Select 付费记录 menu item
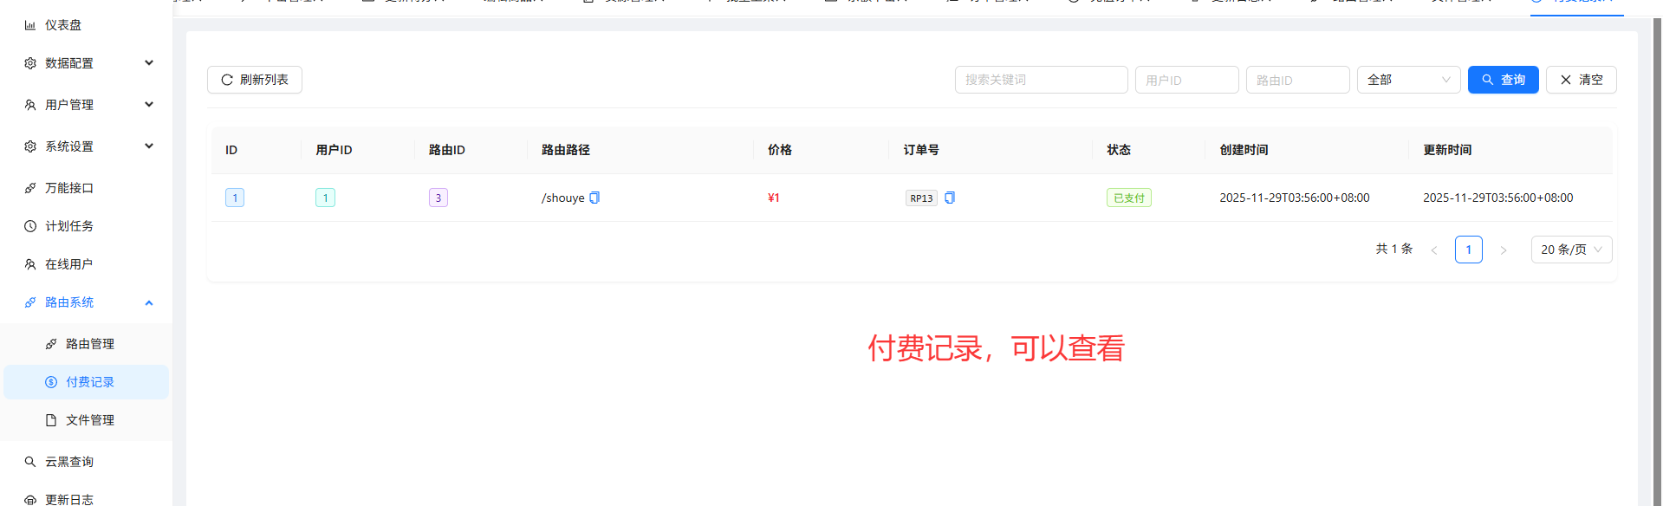This screenshot has width=1663, height=506. point(90,382)
